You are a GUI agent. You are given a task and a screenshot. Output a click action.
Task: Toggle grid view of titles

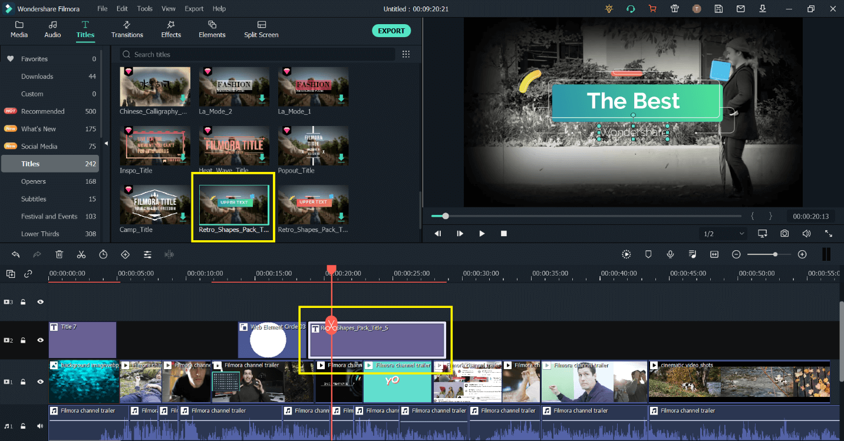(406, 54)
